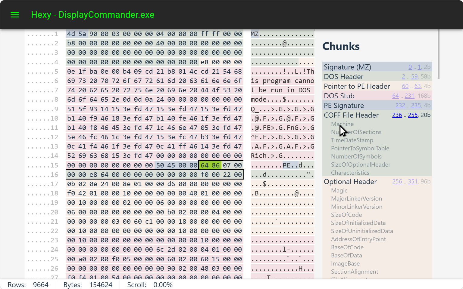Viewport: 463px width, 289px height.
Task: Click offset link 63 in Pointer row
Action: tap(418, 86)
